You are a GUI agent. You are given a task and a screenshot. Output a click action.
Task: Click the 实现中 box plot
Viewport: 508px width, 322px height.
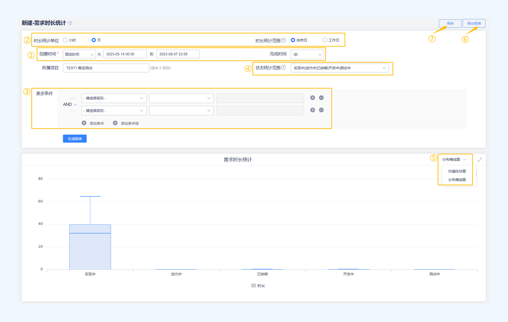90,247
